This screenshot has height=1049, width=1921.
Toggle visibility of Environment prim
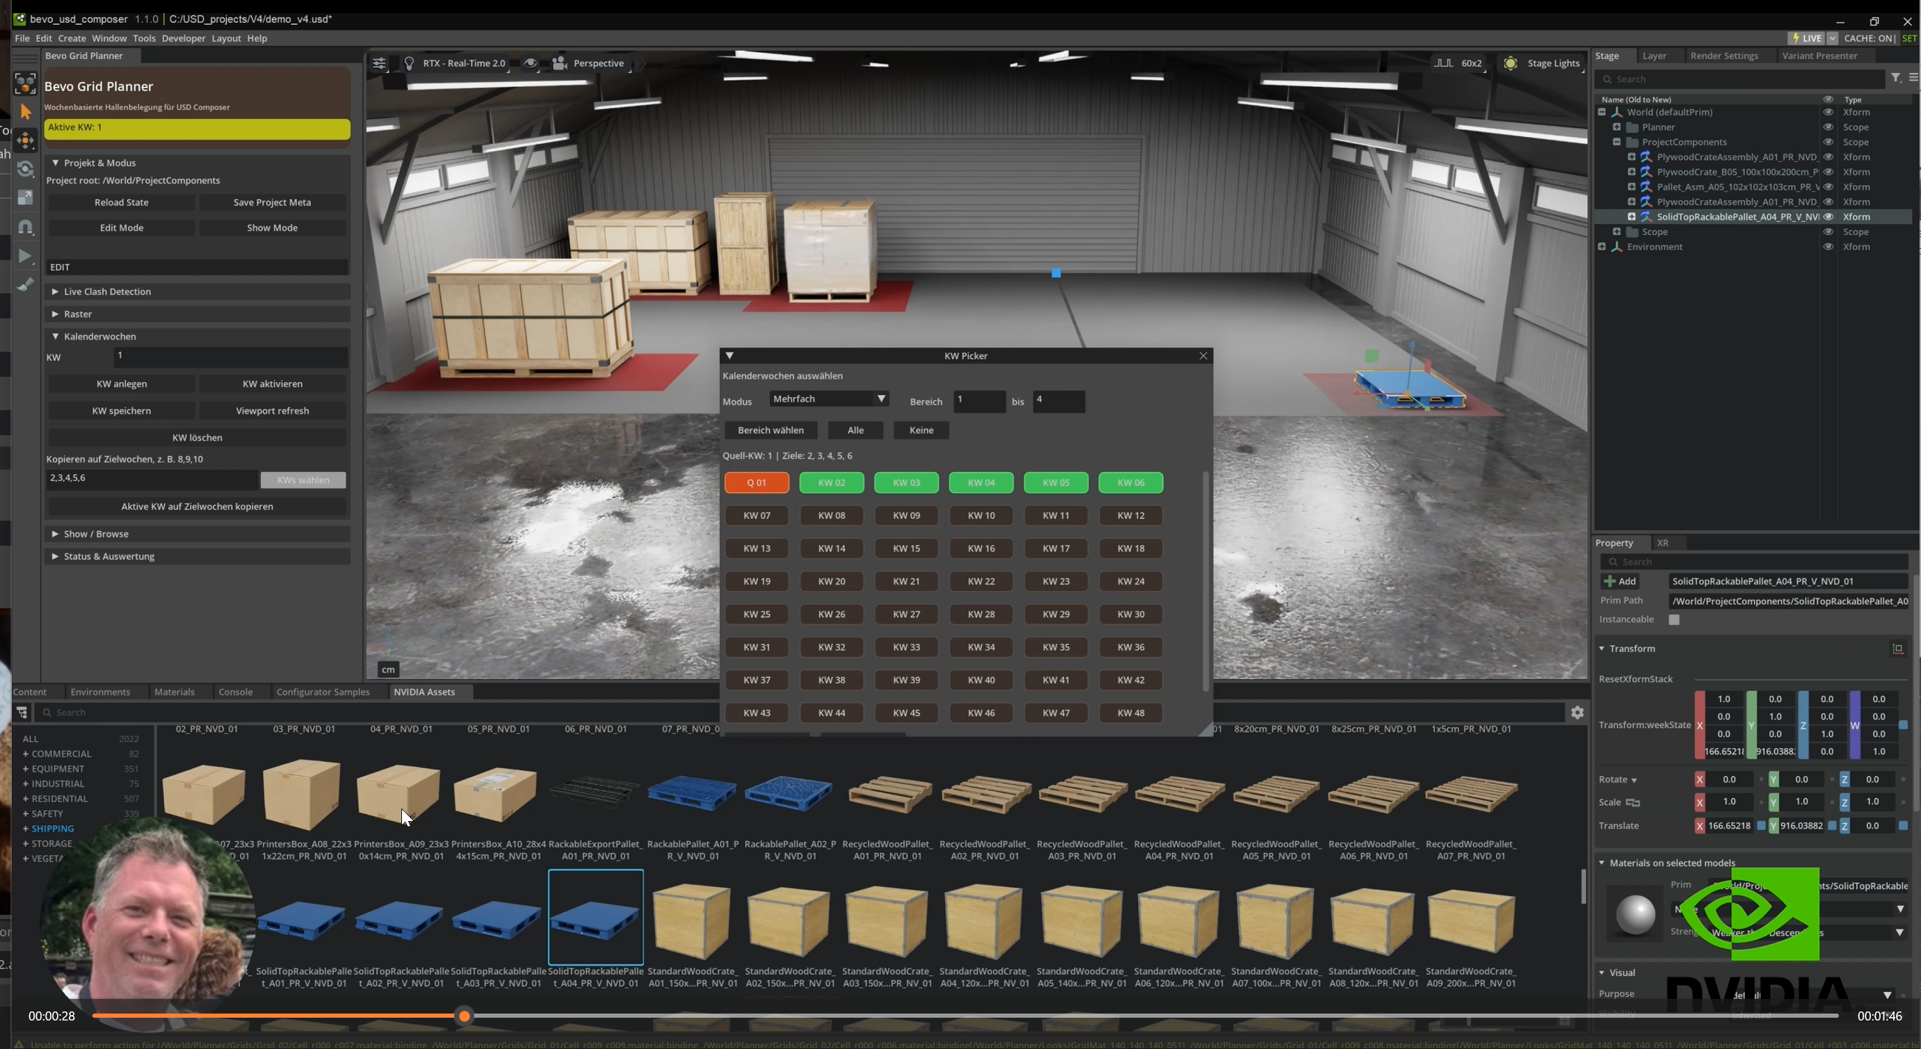pyautogui.click(x=1828, y=247)
